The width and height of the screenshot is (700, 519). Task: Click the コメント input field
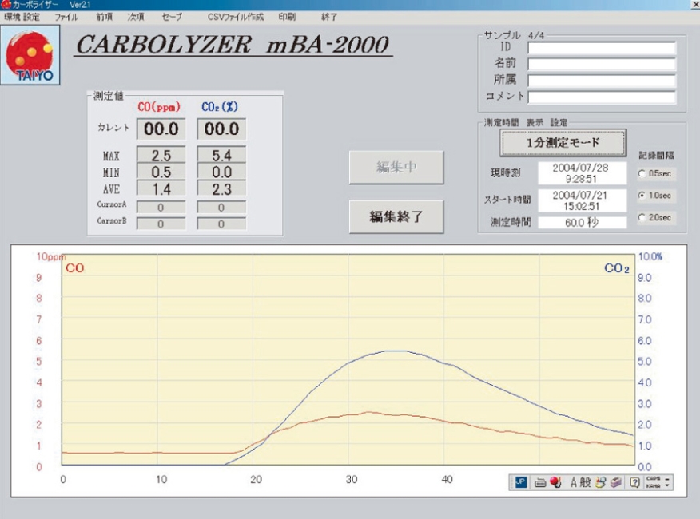(x=602, y=97)
